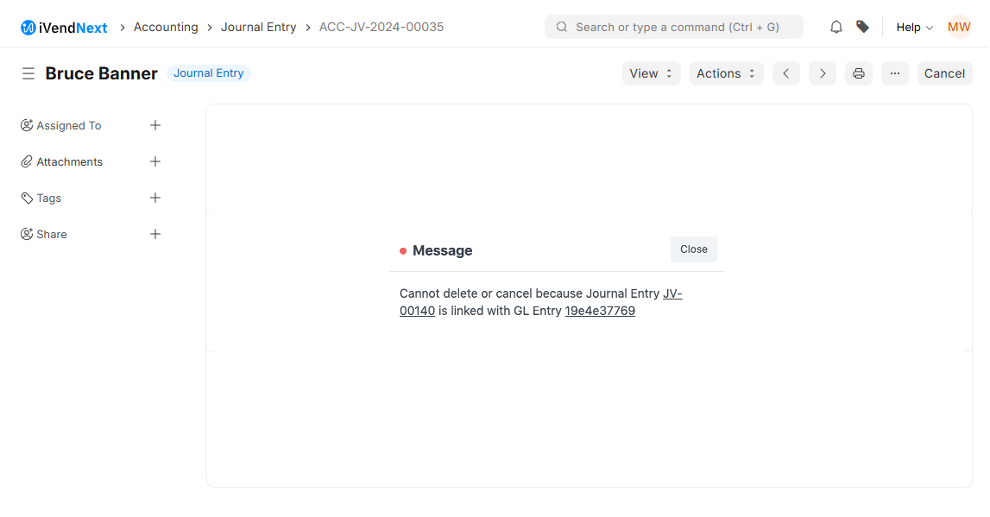Image resolution: width=990 pixels, height=517 pixels.
Task: Open the notifications bell
Action: 836,27
